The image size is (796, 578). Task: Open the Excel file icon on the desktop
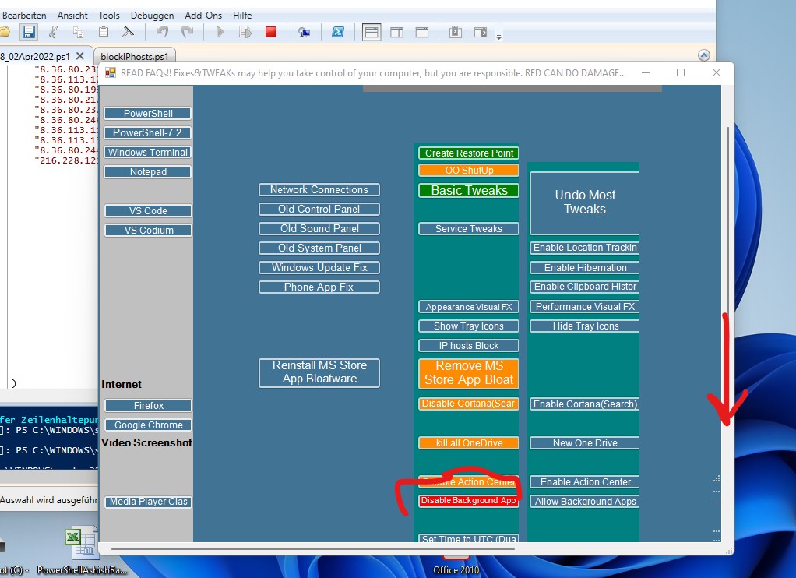click(x=81, y=544)
